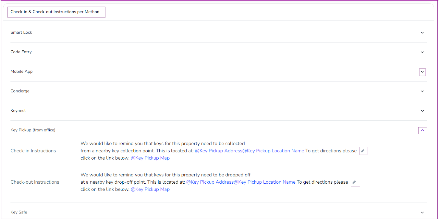Click the Key Pickup (from office) label

pyautogui.click(x=33, y=130)
